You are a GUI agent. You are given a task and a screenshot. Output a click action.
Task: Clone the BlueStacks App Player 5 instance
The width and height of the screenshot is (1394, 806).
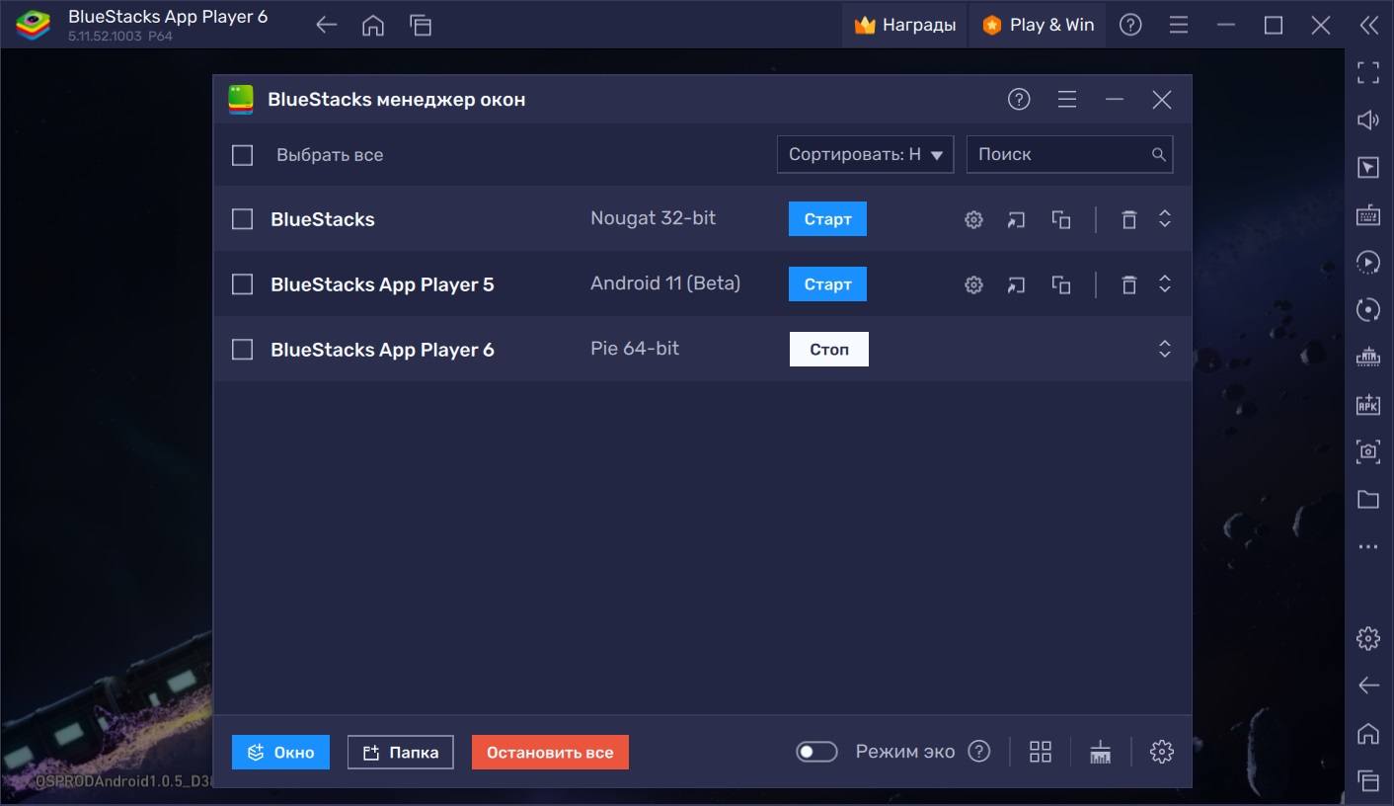(x=1061, y=284)
